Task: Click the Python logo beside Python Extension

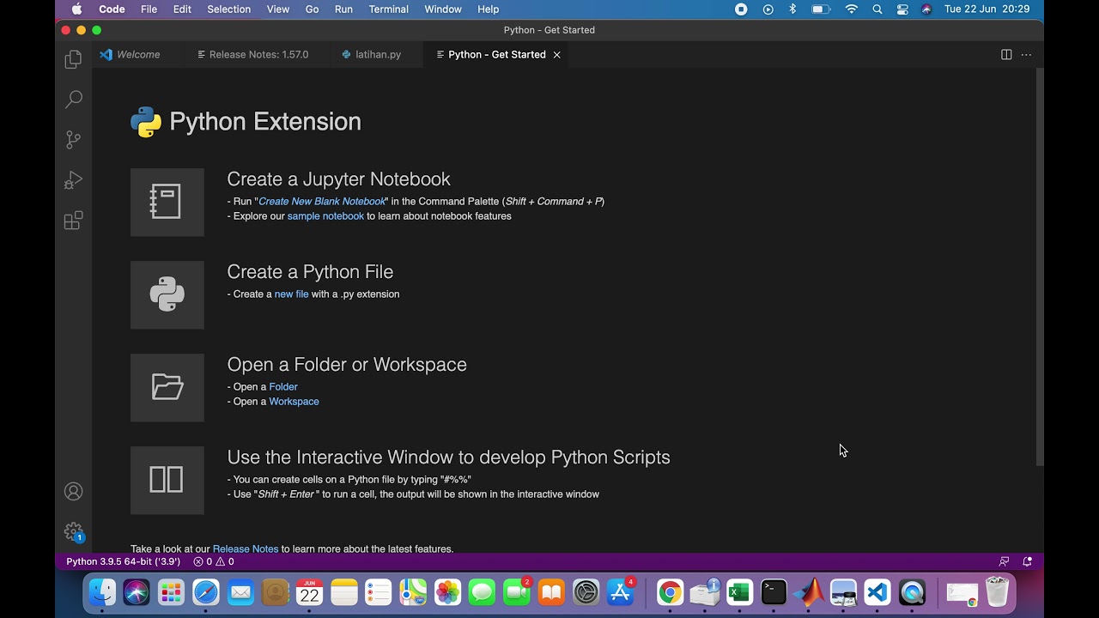Action: click(x=146, y=122)
